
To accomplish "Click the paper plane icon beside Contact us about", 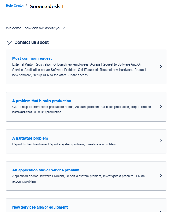I will coord(9,42).
